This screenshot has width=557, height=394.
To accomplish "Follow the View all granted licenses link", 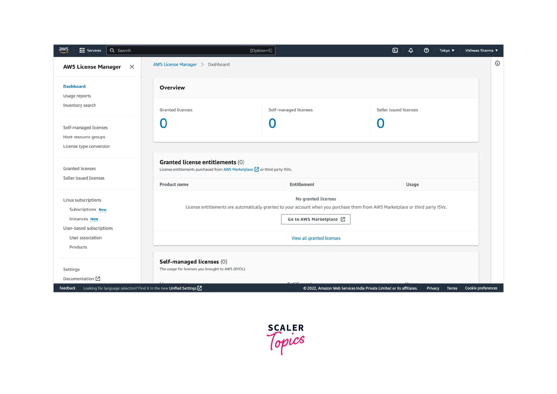I will coord(316,238).
